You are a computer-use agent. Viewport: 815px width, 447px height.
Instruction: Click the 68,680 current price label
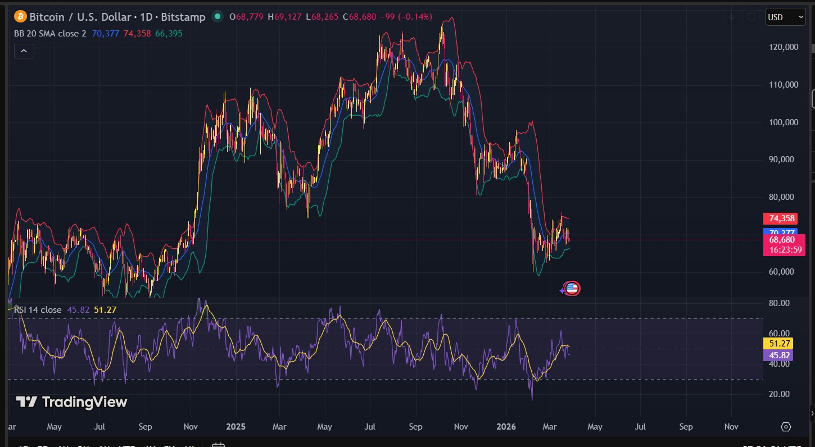click(x=782, y=240)
